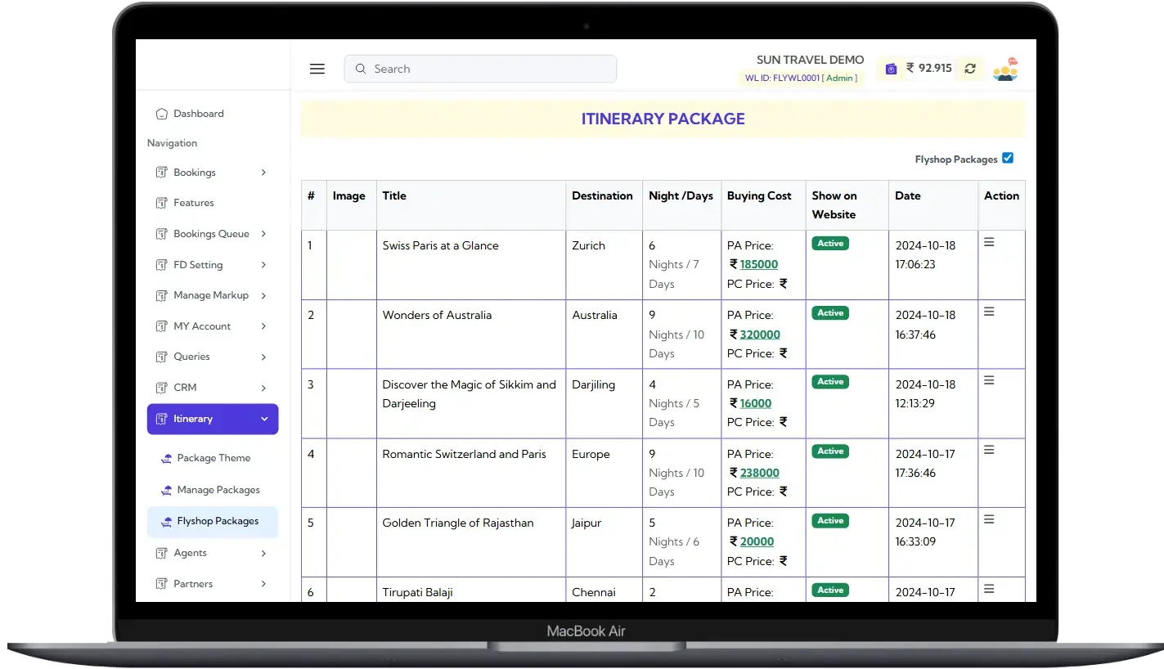Collapse the Itinerary menu section
This screenshot has height=669, width=1164.
point(263,419)
